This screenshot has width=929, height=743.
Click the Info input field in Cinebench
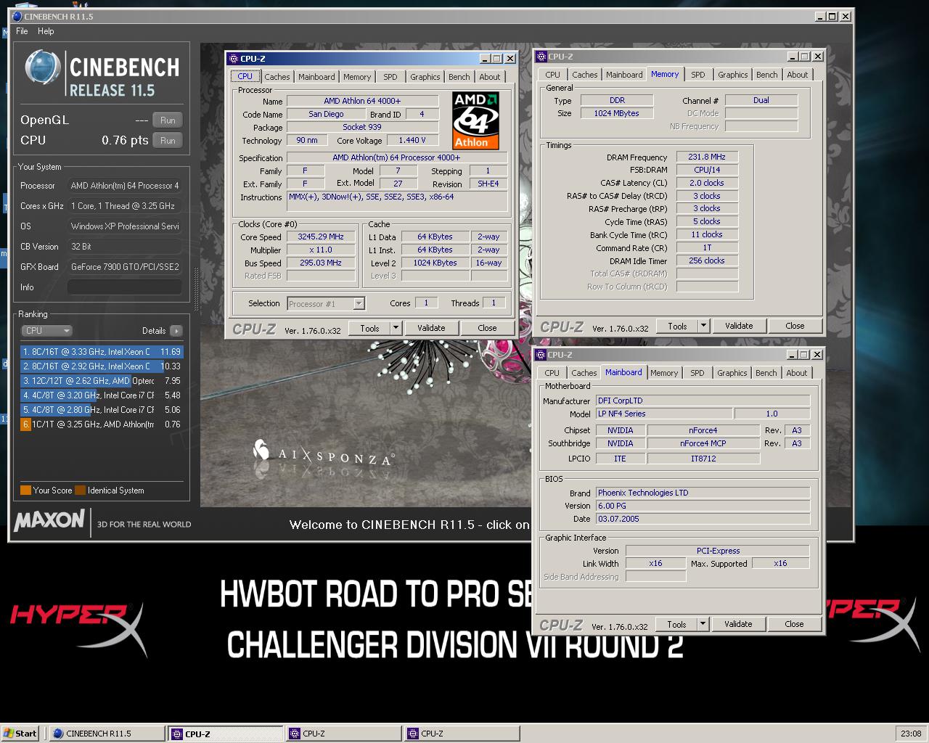124,287
